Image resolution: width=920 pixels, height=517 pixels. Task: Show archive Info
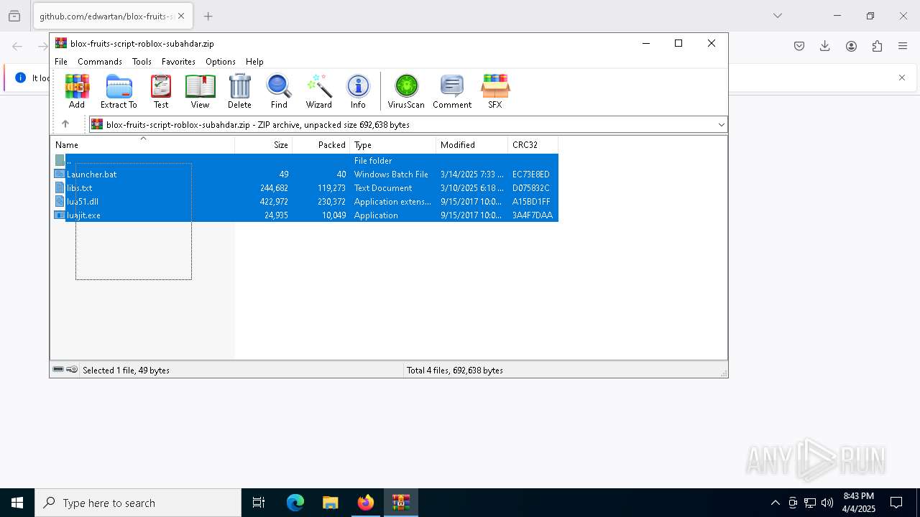coord(358,91)
